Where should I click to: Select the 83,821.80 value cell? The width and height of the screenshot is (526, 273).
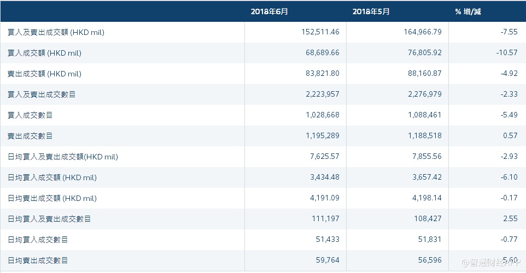coord(322,74)
